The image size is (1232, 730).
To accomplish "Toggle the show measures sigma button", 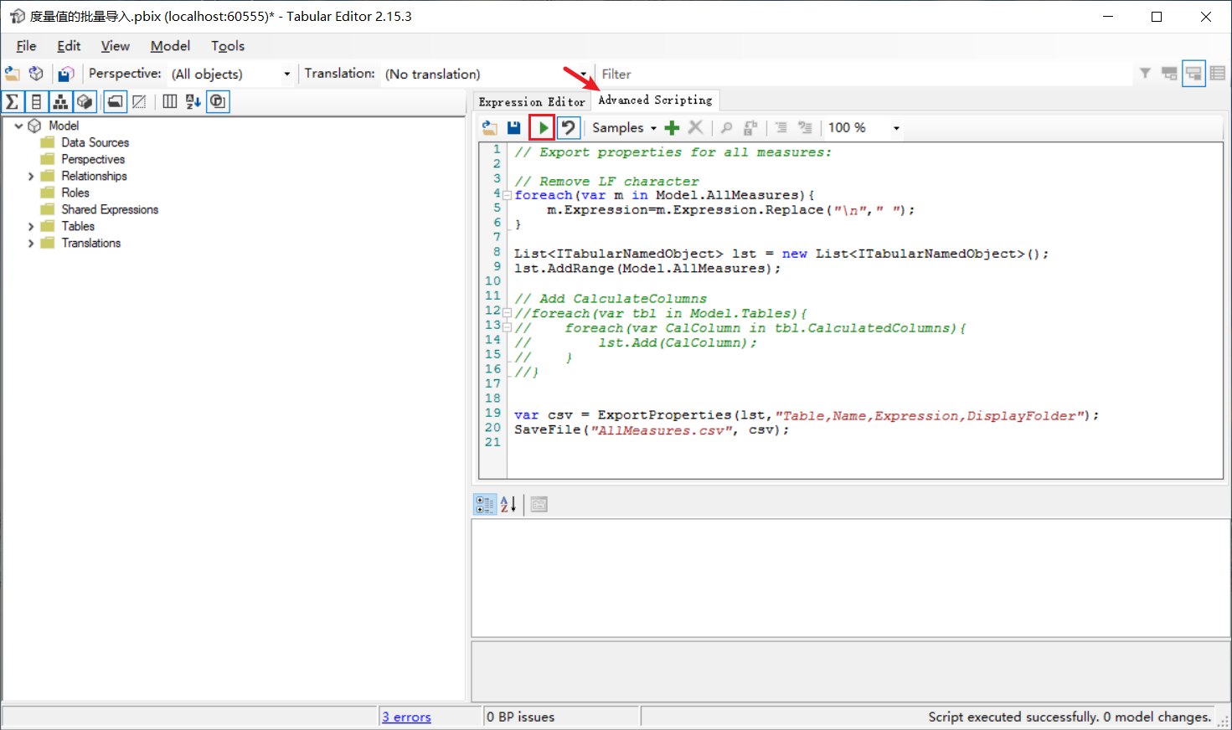I will point(13,102).
